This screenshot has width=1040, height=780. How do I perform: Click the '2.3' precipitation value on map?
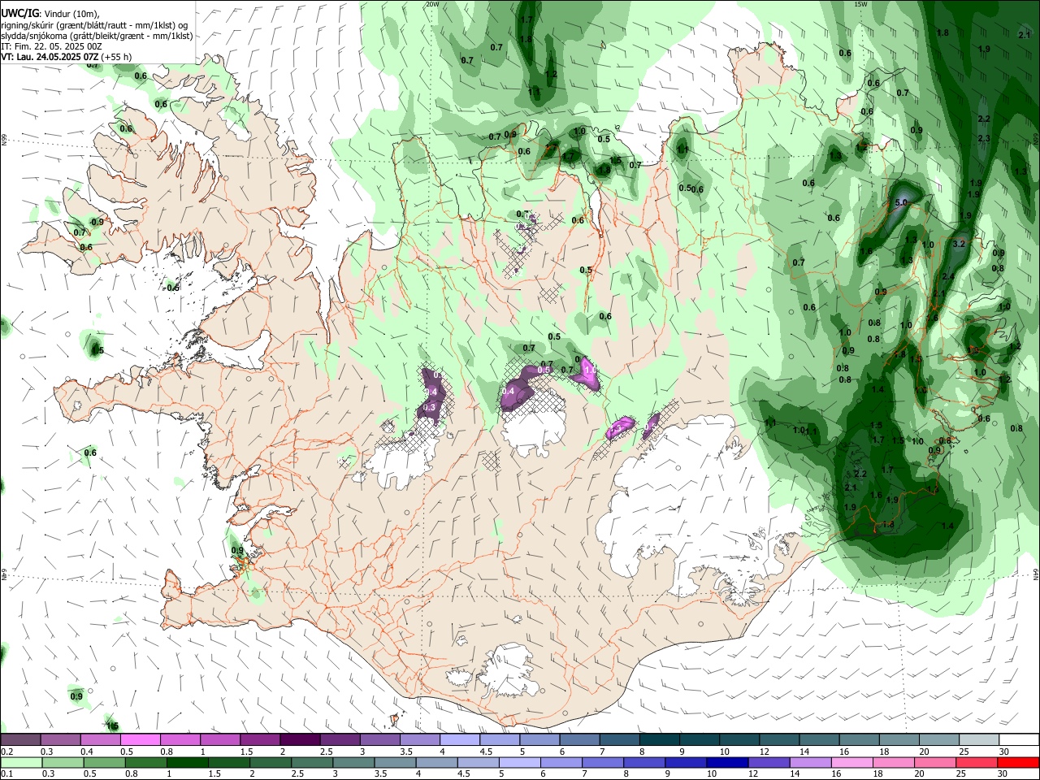[x=984, y=139]
